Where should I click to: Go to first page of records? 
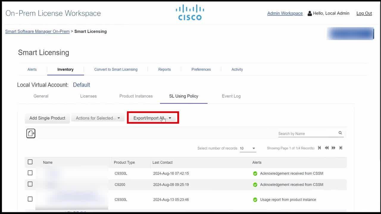coord(319,148)
